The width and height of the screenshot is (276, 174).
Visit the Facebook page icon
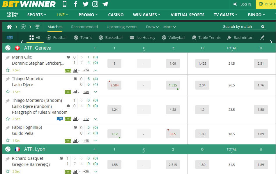(x=76, y=4)
